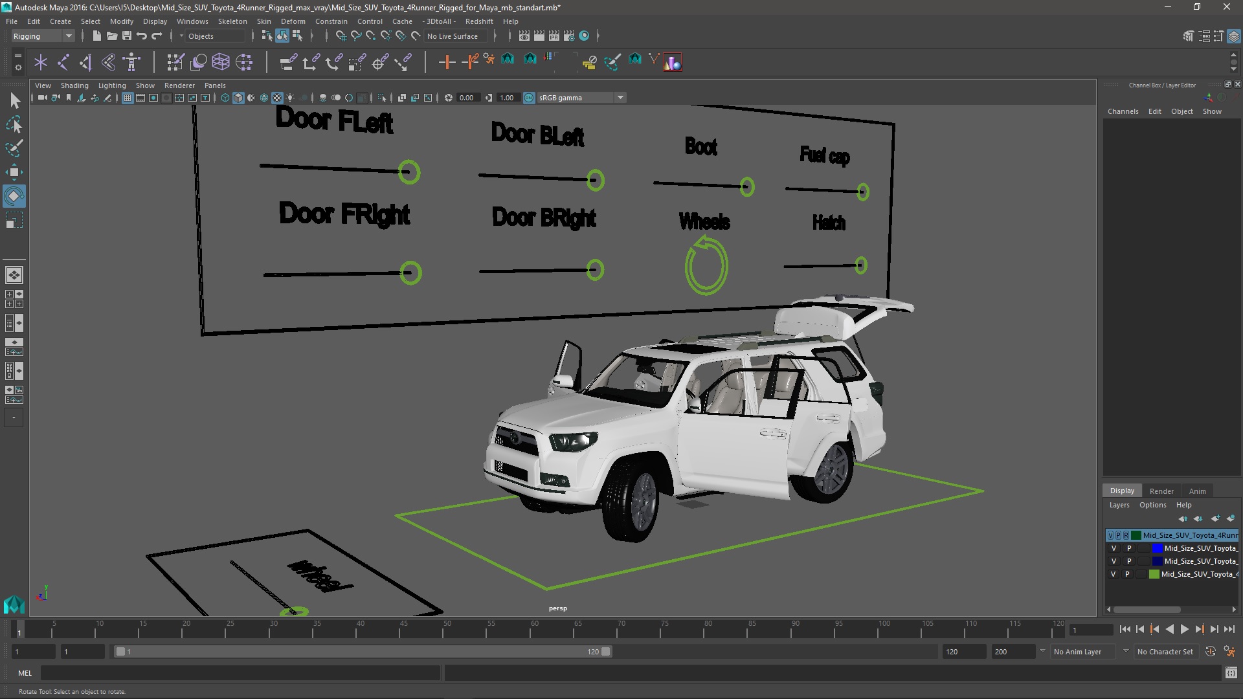Click the range slider end handle at 120
The image size is (1243, 699).
pyautogui.click(x=606, y=652)
